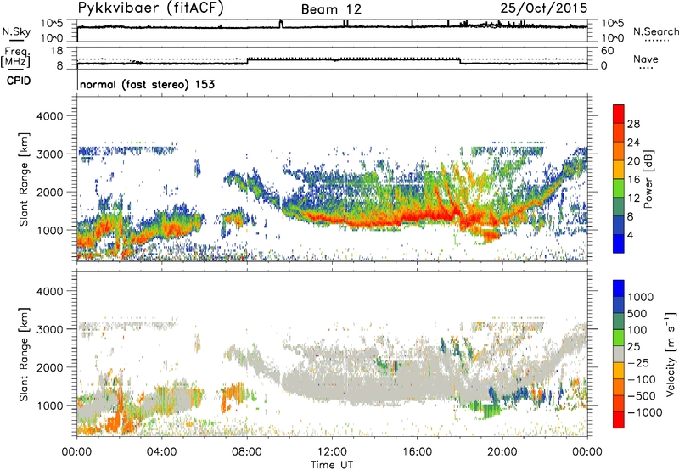Click the '500' velocity colorbar tick
The height and width of the screenshot is (470, 679).
point(637,313)
